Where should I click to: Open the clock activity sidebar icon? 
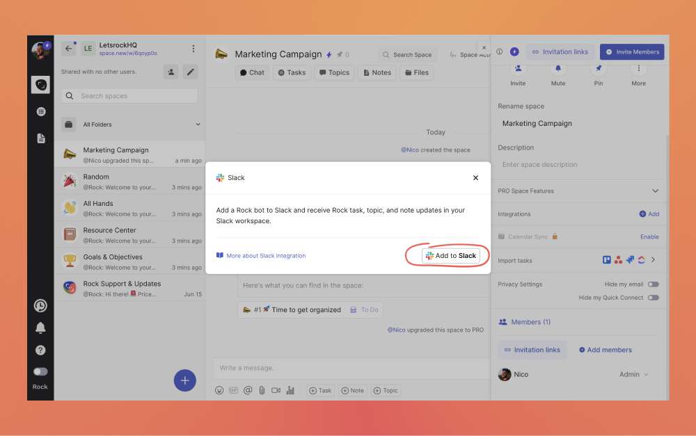tap(40, 305)
